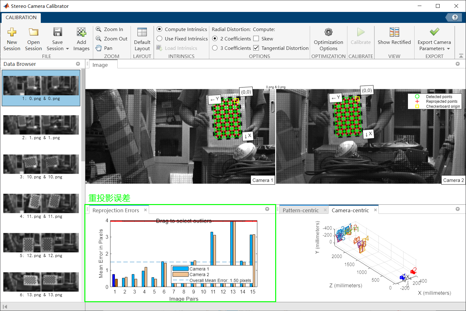Screen dimensions: 466x311
Task: Collapse the toolstrip ribbon
Action: coord(461,56)
